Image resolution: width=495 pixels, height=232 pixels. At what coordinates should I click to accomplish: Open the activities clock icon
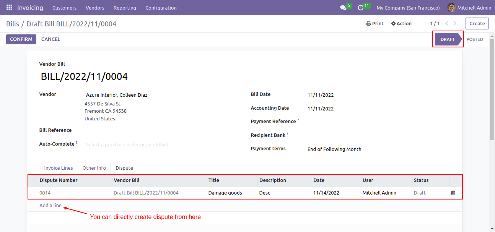[360, 8]
